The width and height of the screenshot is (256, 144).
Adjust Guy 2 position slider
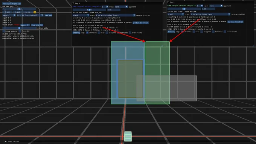click(184, 9)
